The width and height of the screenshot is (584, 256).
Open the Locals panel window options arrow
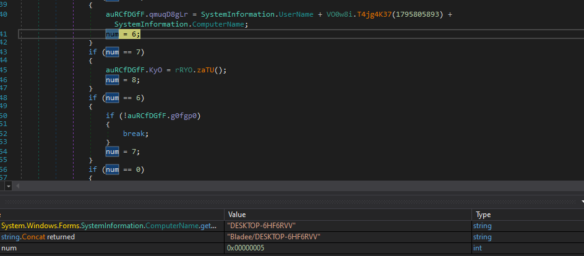582,202
